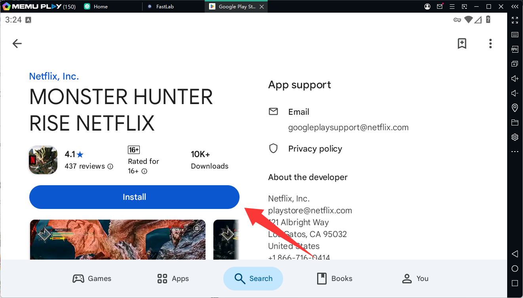523x298 pixels.
Task: Open MEmu fullscreen toggle icon
Action: coord(515,20)
